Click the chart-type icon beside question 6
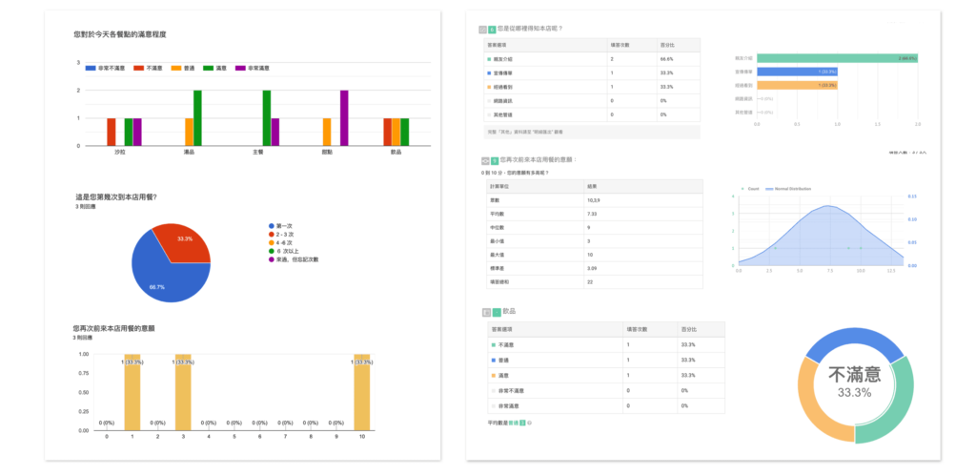Image resolution: width=976 pixels, height=475 pixels. [x=483, y=29]
